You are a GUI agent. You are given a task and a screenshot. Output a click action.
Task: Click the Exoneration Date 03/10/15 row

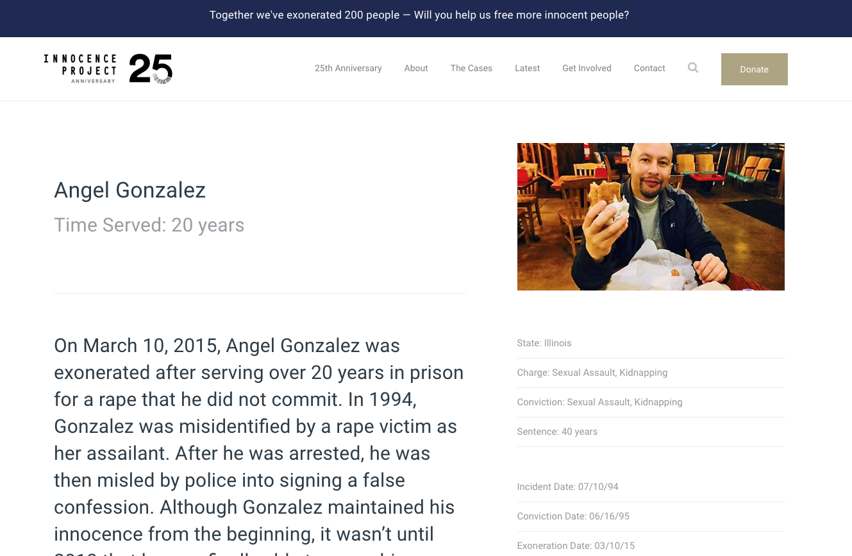(651, 546)
